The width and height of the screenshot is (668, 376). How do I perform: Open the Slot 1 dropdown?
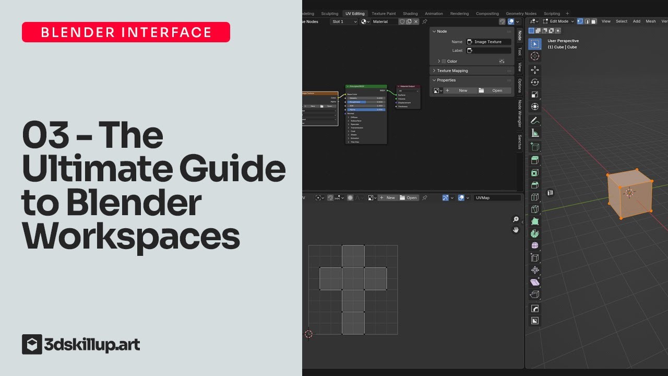pos(344,21)
